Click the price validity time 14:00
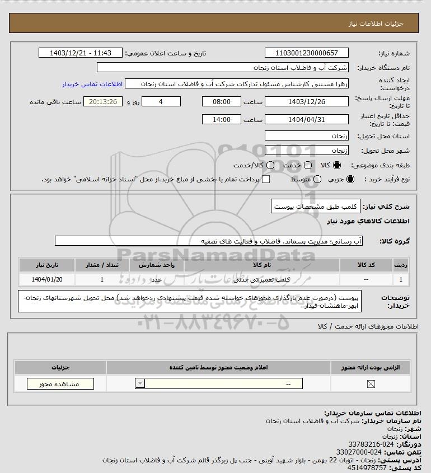 [222, 119]
